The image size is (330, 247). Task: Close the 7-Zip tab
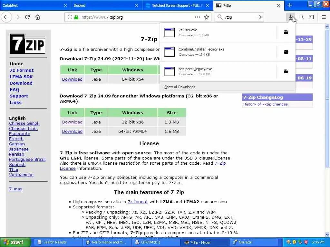(279, 5)
